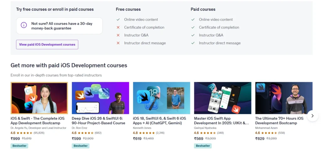Click the checkmark beside Paid Certificate of completion
Image resolution: width=321 pixels, height=151 pixels.
click(x=193, y=27)
